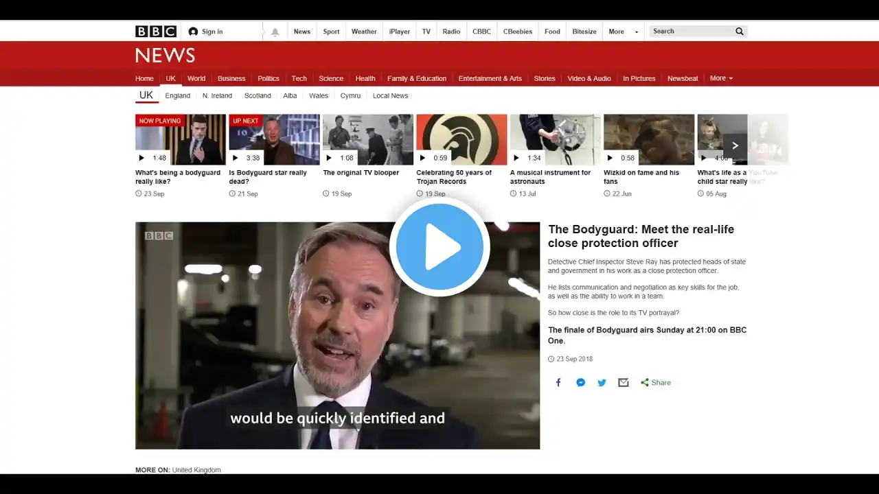This screenshot has height=494, width=879.
Task: Select the Politics tab in news navigation
Action: click(x=269, y=78)
